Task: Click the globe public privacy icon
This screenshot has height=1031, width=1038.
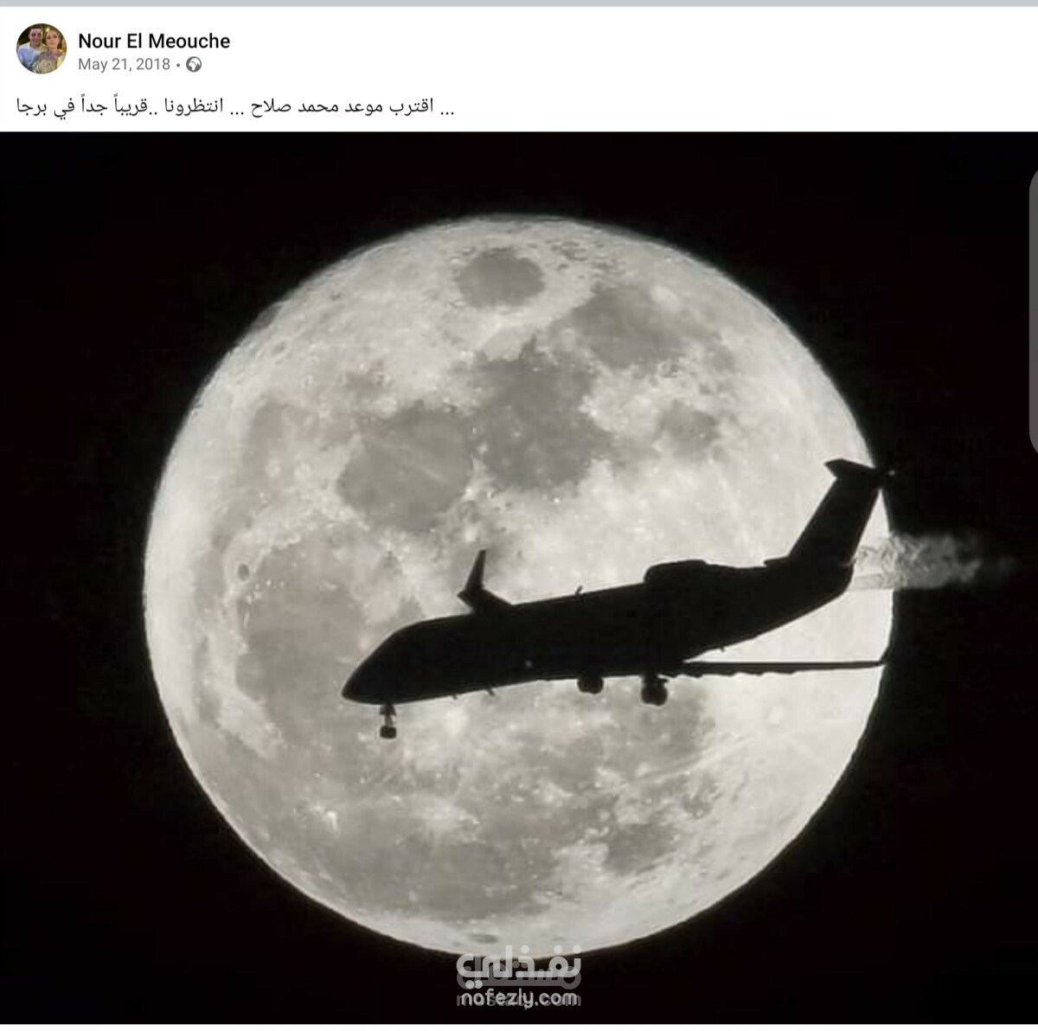Action: 194,64
